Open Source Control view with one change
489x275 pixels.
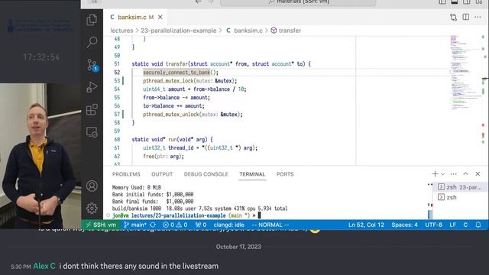[x=92, y=65]
